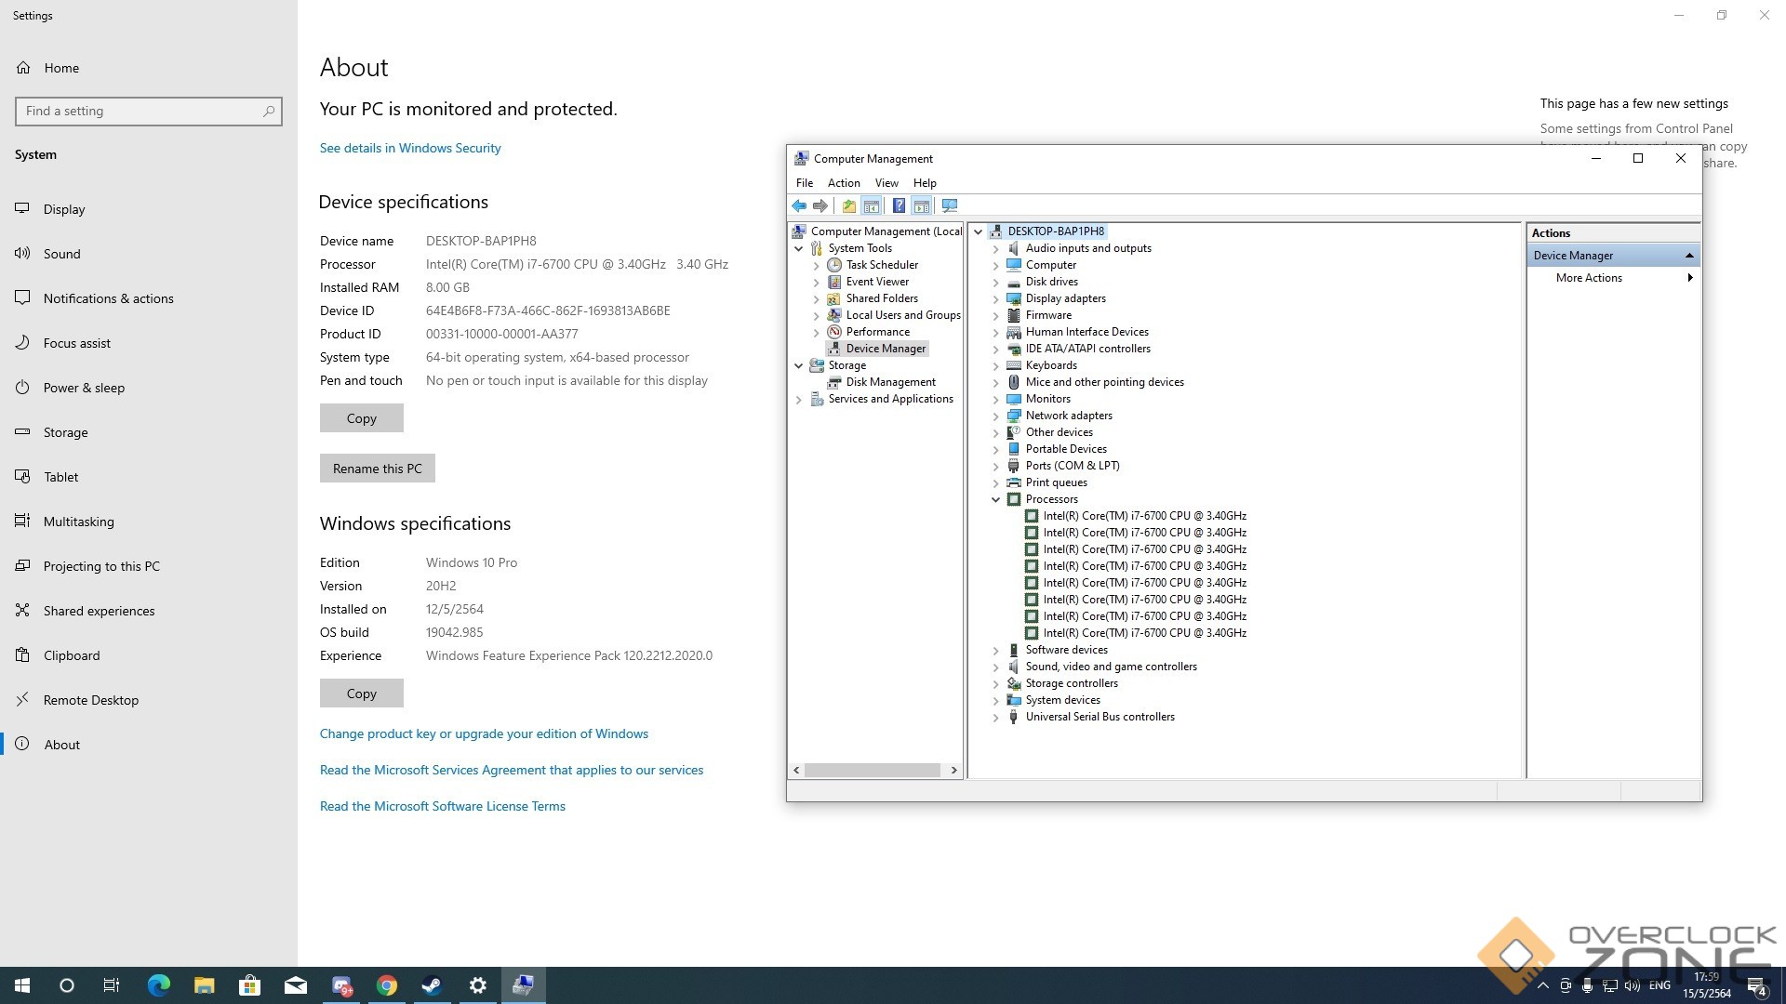Open the Steam icon in the taskbar
The height and width of the screenshot is (1004, 1786).
tap(432, 985)
